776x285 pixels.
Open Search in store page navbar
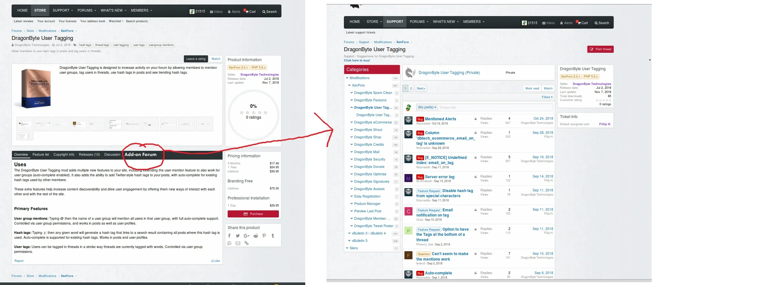270,12
